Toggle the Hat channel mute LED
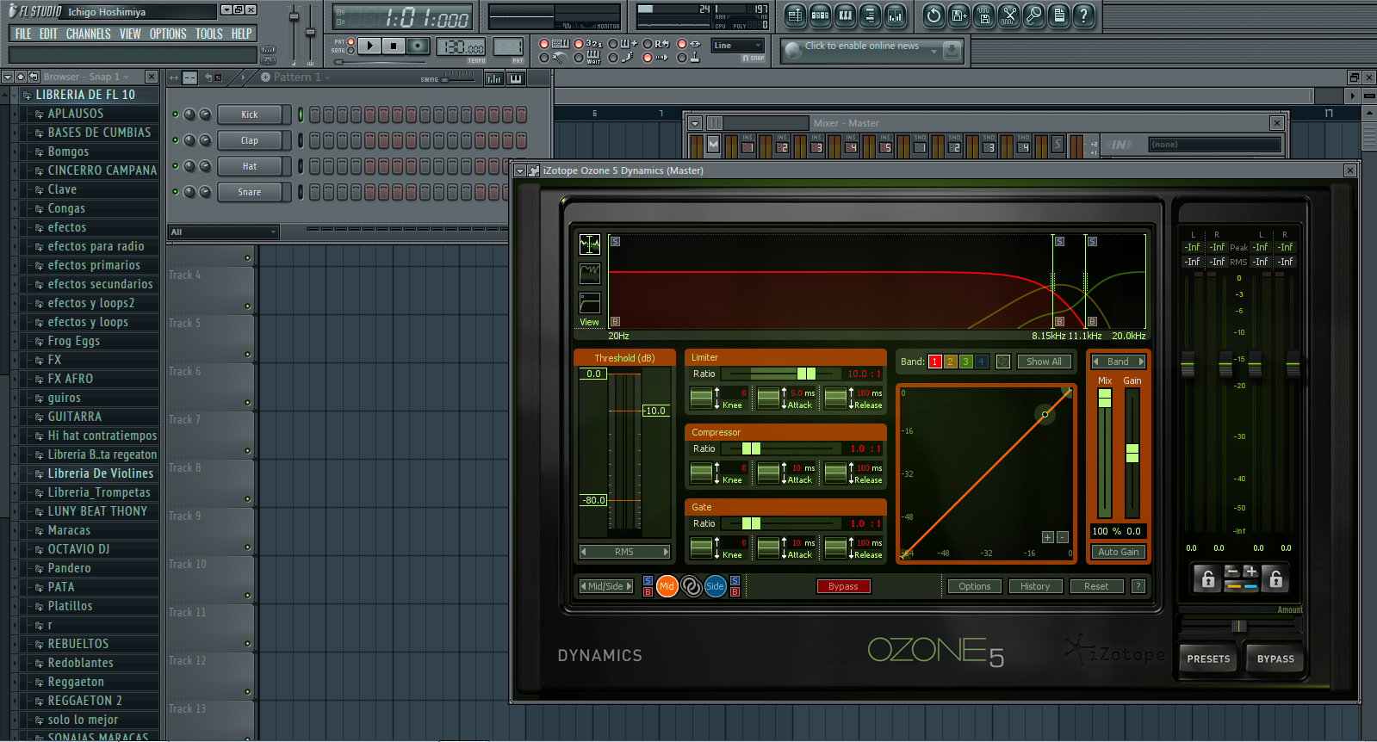This screenshot has height=742, width=1377. 176,166
